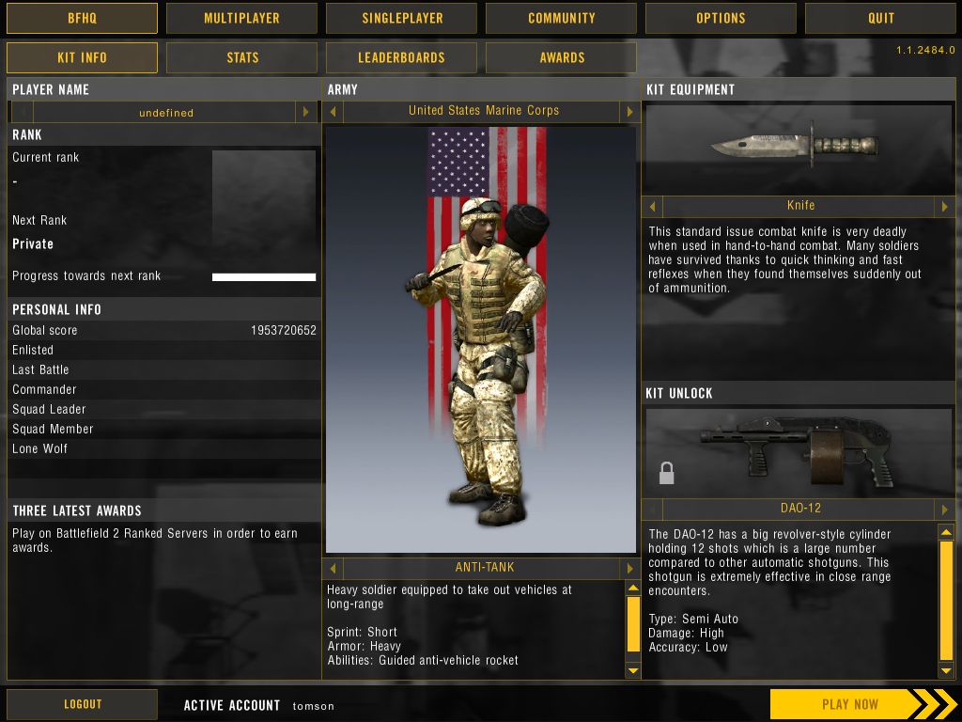The image size is (962, 722).
Task: Click the DAO-12 unlock selector label
Action: [799, 509]
